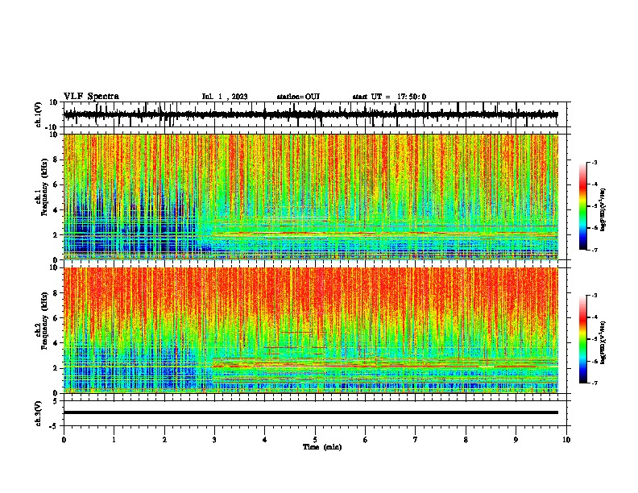This screenshot has height=493, width=638.
Task: Click the ch.2 colorbar "log(PSD)(V²/Hz)" label
Action: pyautogui.click(x=603, y=342)
